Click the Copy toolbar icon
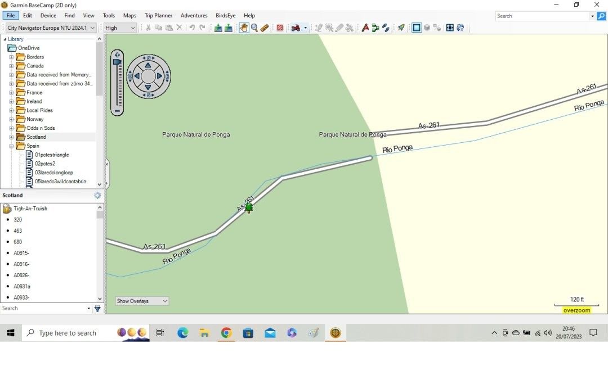This screenshot has height=375, width=608. tap(159, 28)
